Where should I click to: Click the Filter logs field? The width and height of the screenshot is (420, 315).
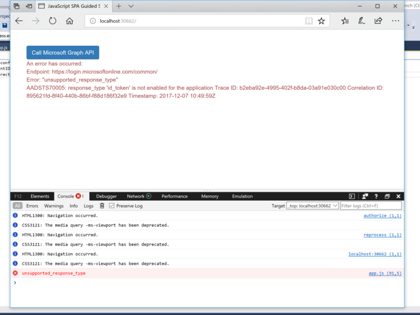tap(371, 206)
